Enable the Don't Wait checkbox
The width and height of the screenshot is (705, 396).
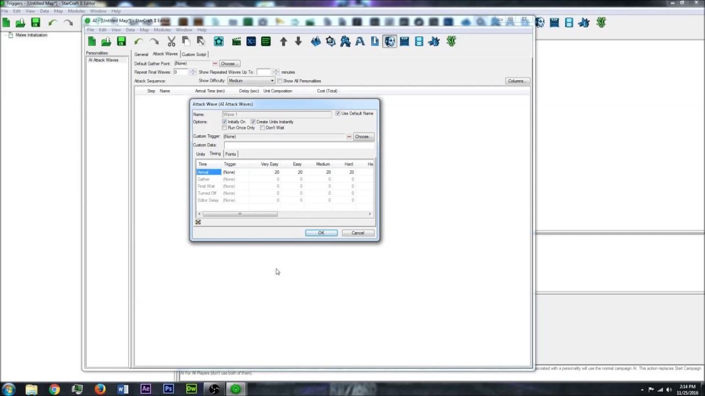pos(262,128)
